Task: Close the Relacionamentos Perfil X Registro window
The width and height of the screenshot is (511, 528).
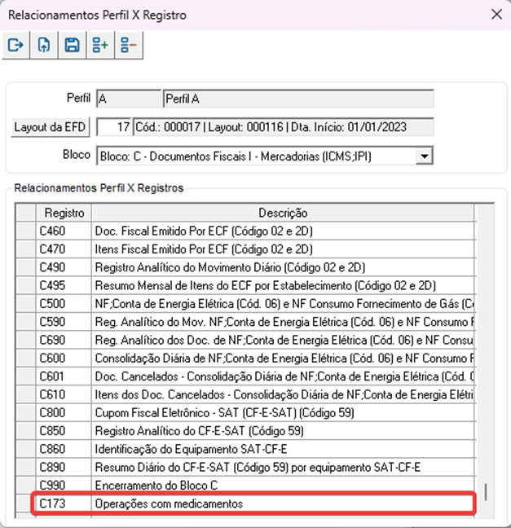Action: click(x=496, y=15)
